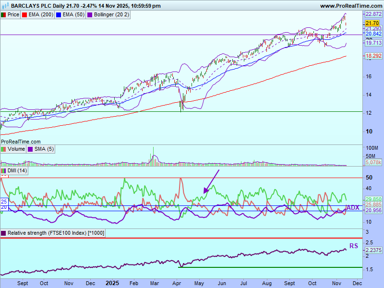The height and width of the screenshot is (288, 384).
Task: Click the candlestick chart icon beside BARCLAYS PLC
Action: coord(5,6)
